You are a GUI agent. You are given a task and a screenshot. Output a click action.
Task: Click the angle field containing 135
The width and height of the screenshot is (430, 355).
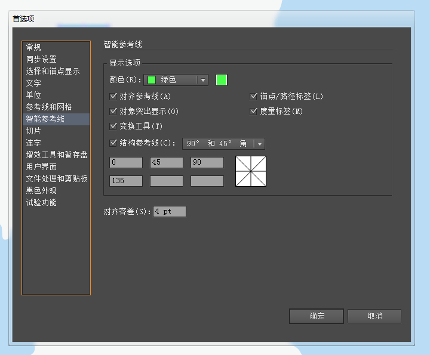[x=126, y=181]
